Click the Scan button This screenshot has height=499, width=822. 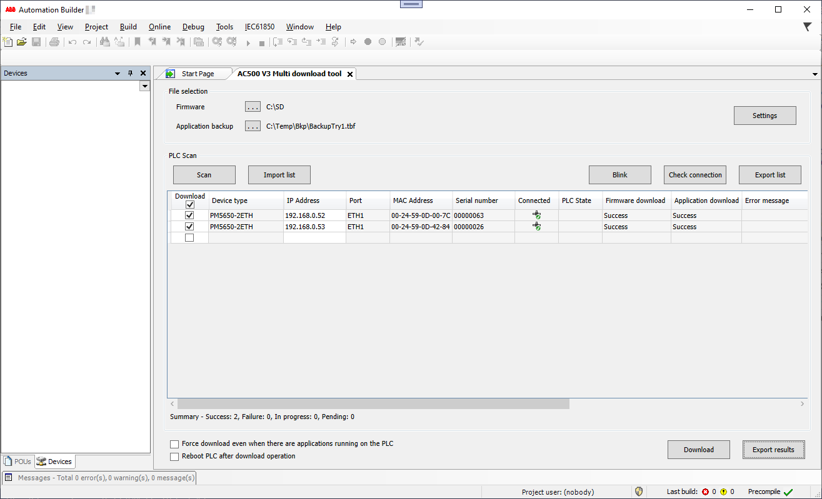coord(204,175)
